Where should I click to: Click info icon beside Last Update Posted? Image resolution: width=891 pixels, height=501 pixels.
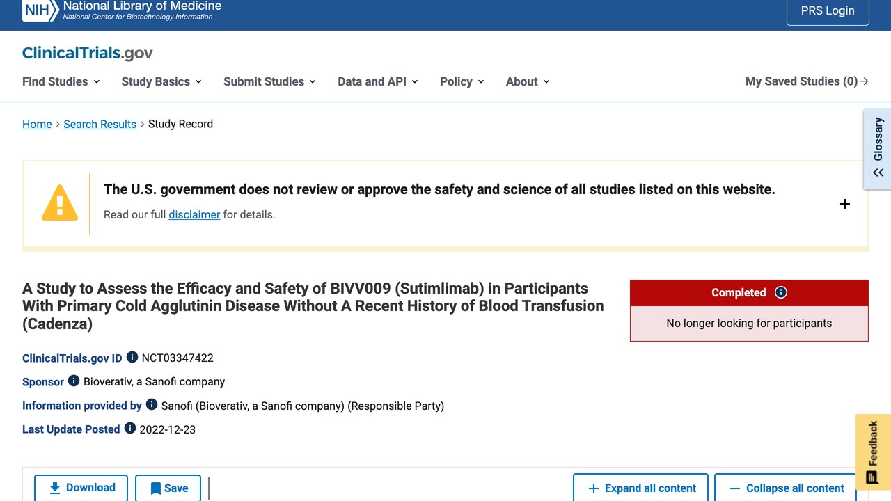click(x=130, y=428)
